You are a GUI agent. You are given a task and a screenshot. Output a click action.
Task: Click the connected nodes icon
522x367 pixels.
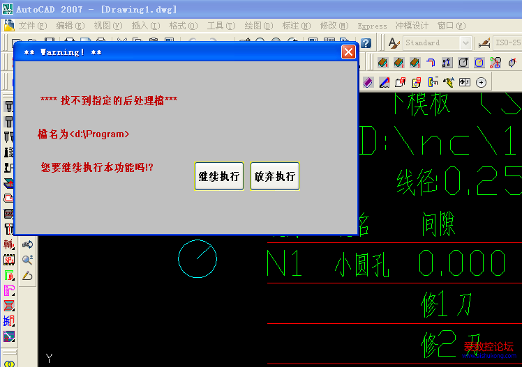(x=447, y=63)
